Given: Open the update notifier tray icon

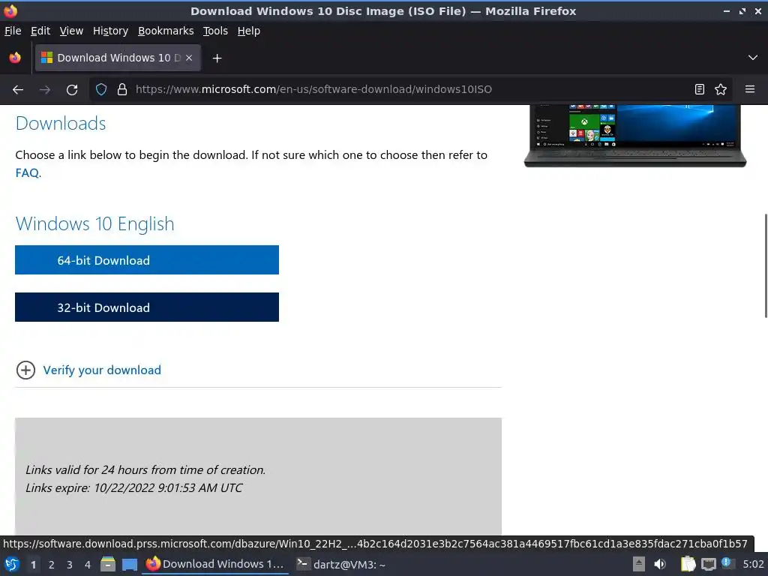Looking at the screenshot, I should coord(727,563).
